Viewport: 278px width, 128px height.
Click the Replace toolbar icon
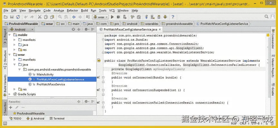coord(66,17)
